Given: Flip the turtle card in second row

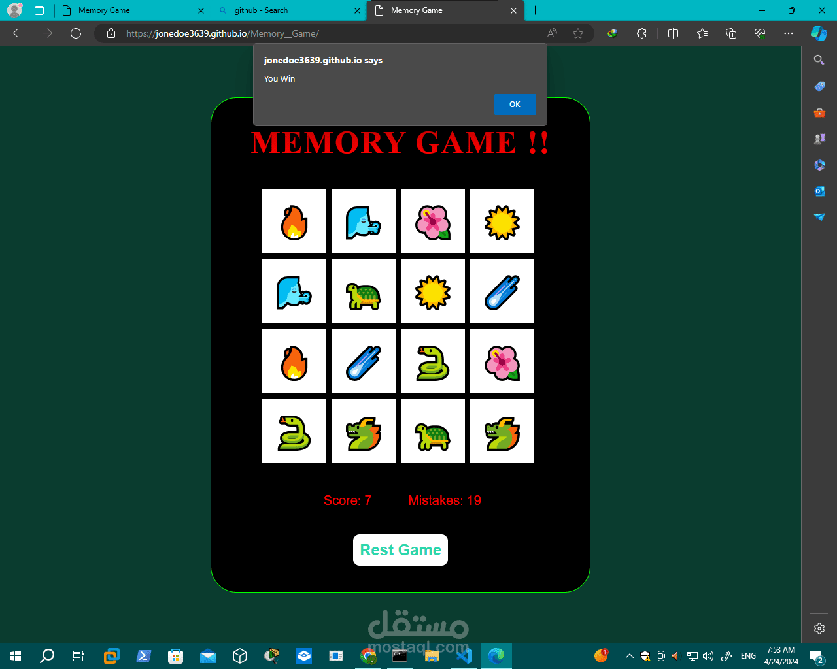Looking at the screenshot, I should tap(364, 291).
